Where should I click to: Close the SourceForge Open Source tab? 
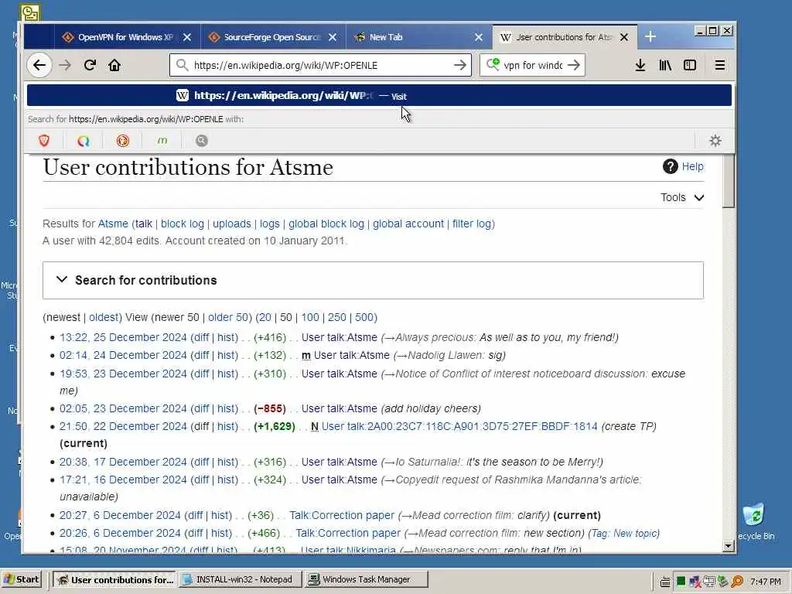pyautogui.click(x=333, y=37)
